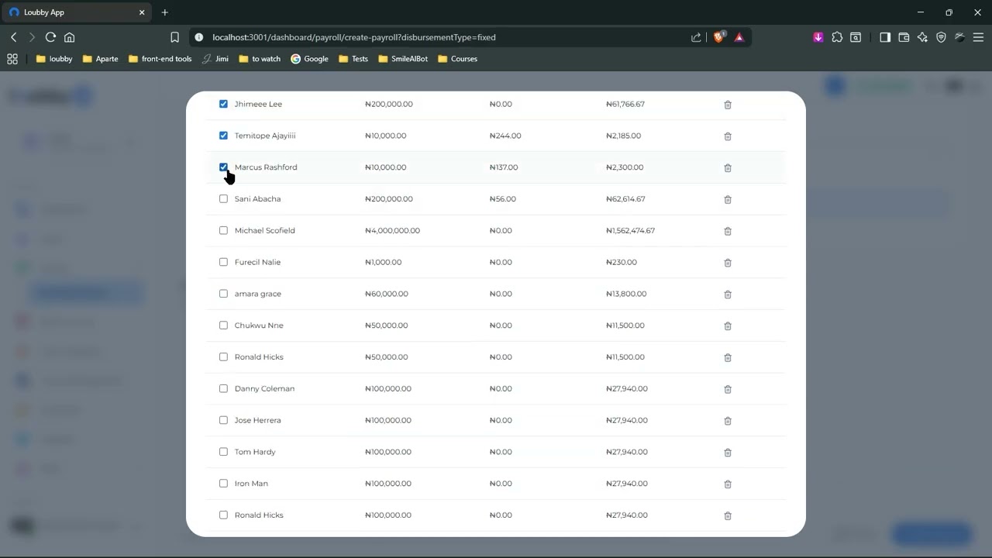Remove Marcus Rashford using the trash icon

(x=728, y=168)
